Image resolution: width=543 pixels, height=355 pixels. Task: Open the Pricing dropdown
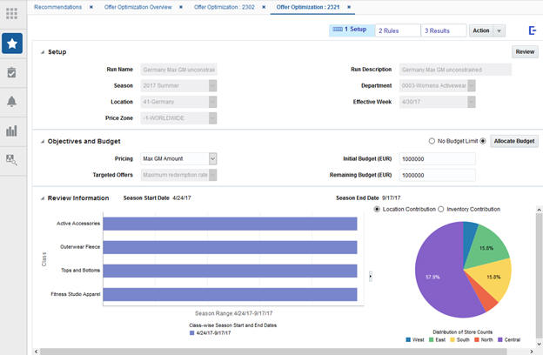coord(212,158)
